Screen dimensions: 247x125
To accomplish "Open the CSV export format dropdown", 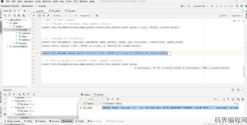I will [x=216, y=99].
